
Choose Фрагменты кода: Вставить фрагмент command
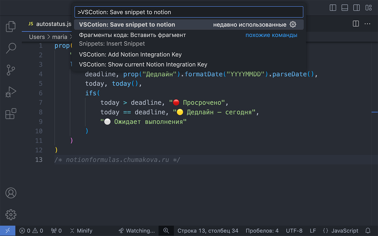point(189,39)
